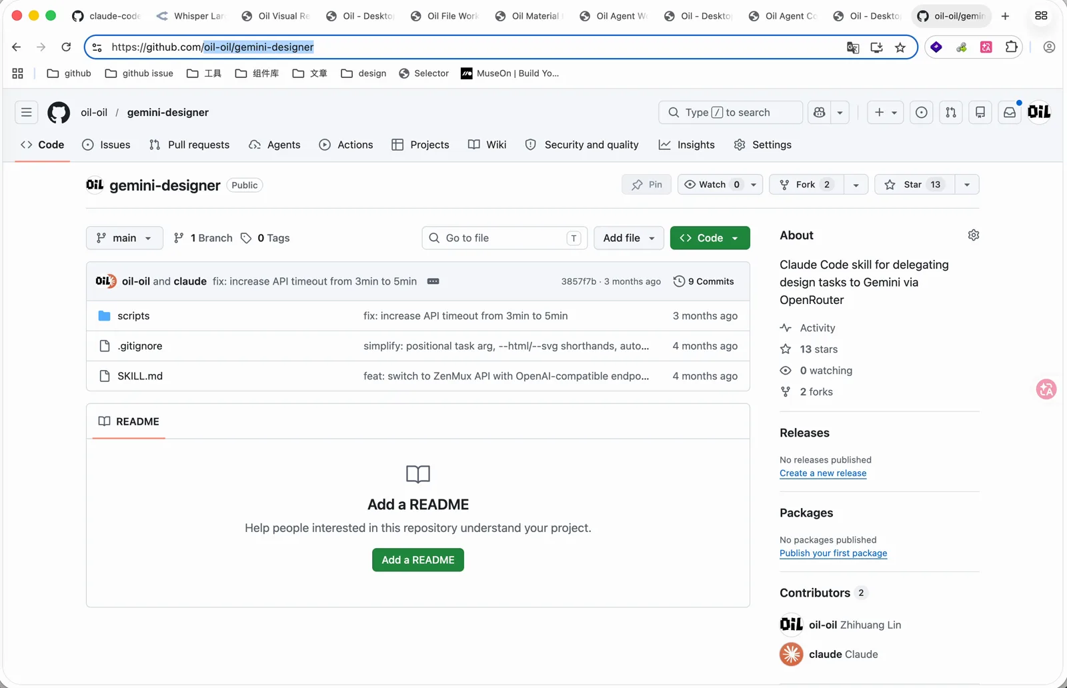Viewport: 1067px width, 688px height.
Task: Open the green Code clone dropdown
Action: pyautogui.click(x=710, y=238)
